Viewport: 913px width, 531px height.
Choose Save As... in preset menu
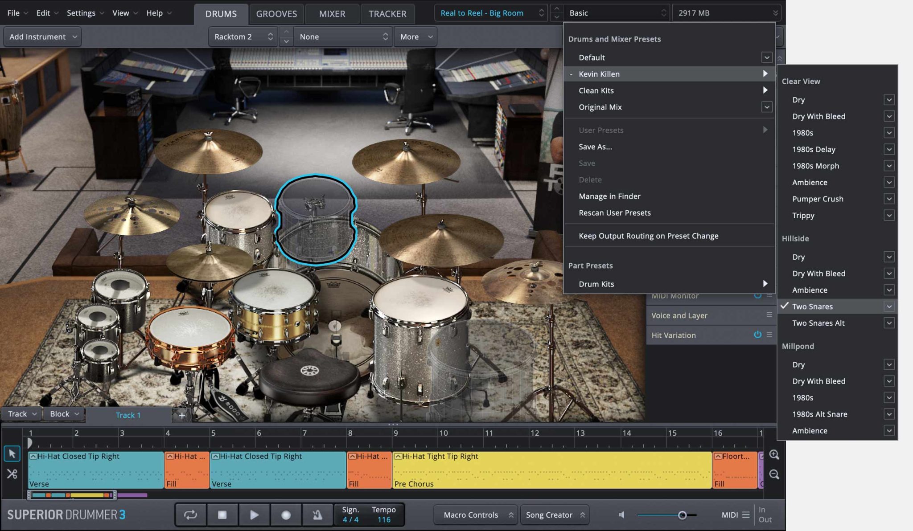595,147
